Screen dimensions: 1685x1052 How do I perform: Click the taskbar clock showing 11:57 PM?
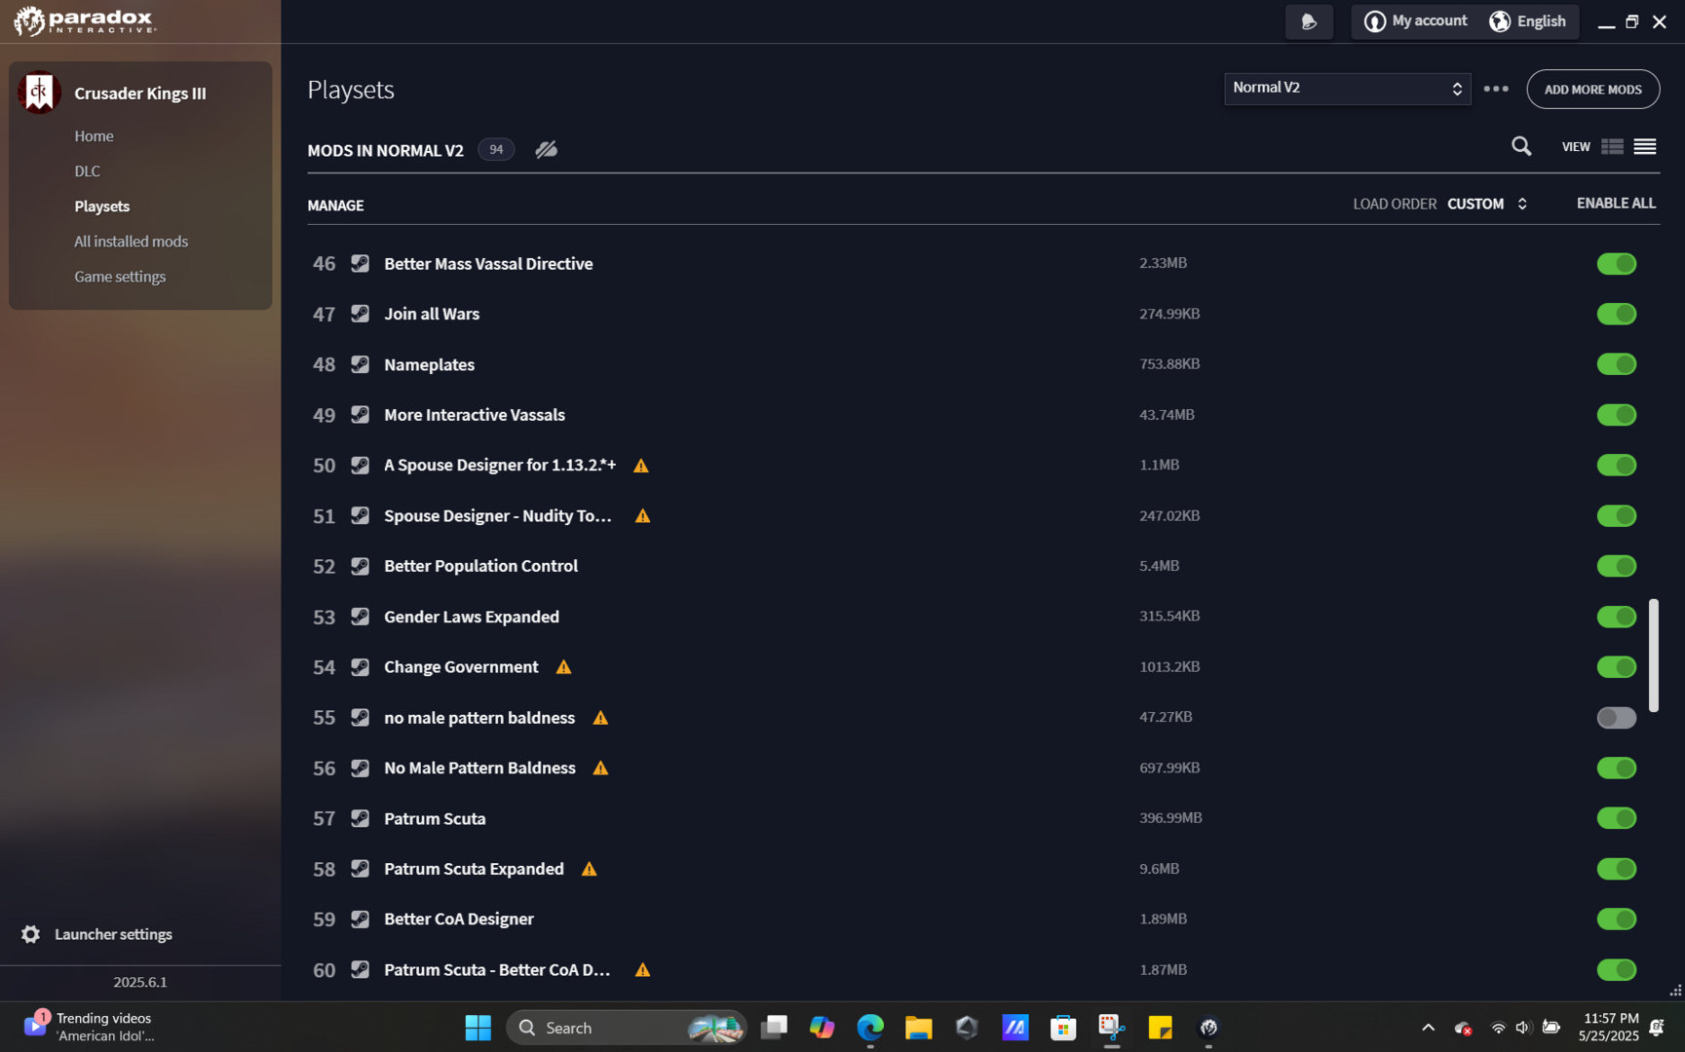pyautogui.click(x=1608, y=1027)
